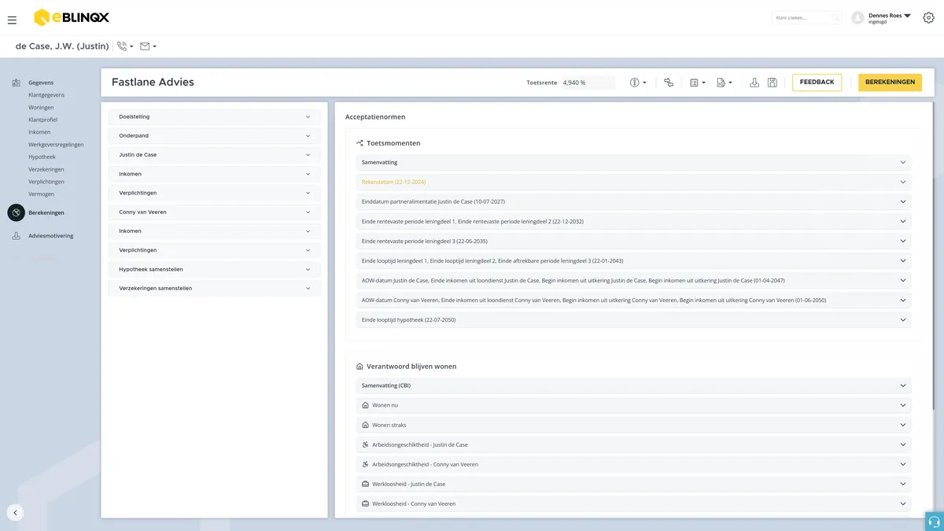Open Woningen in the sidebar
Viewport: 944px width, 531px height.
[x=41, y=108]
